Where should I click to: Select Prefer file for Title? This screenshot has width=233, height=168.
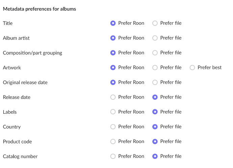click(x=155, y=23)
